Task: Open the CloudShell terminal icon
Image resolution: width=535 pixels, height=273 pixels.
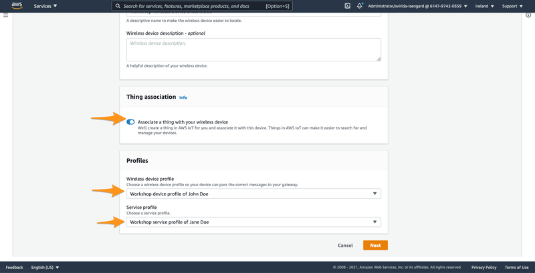Action: (x=347, y=6)
